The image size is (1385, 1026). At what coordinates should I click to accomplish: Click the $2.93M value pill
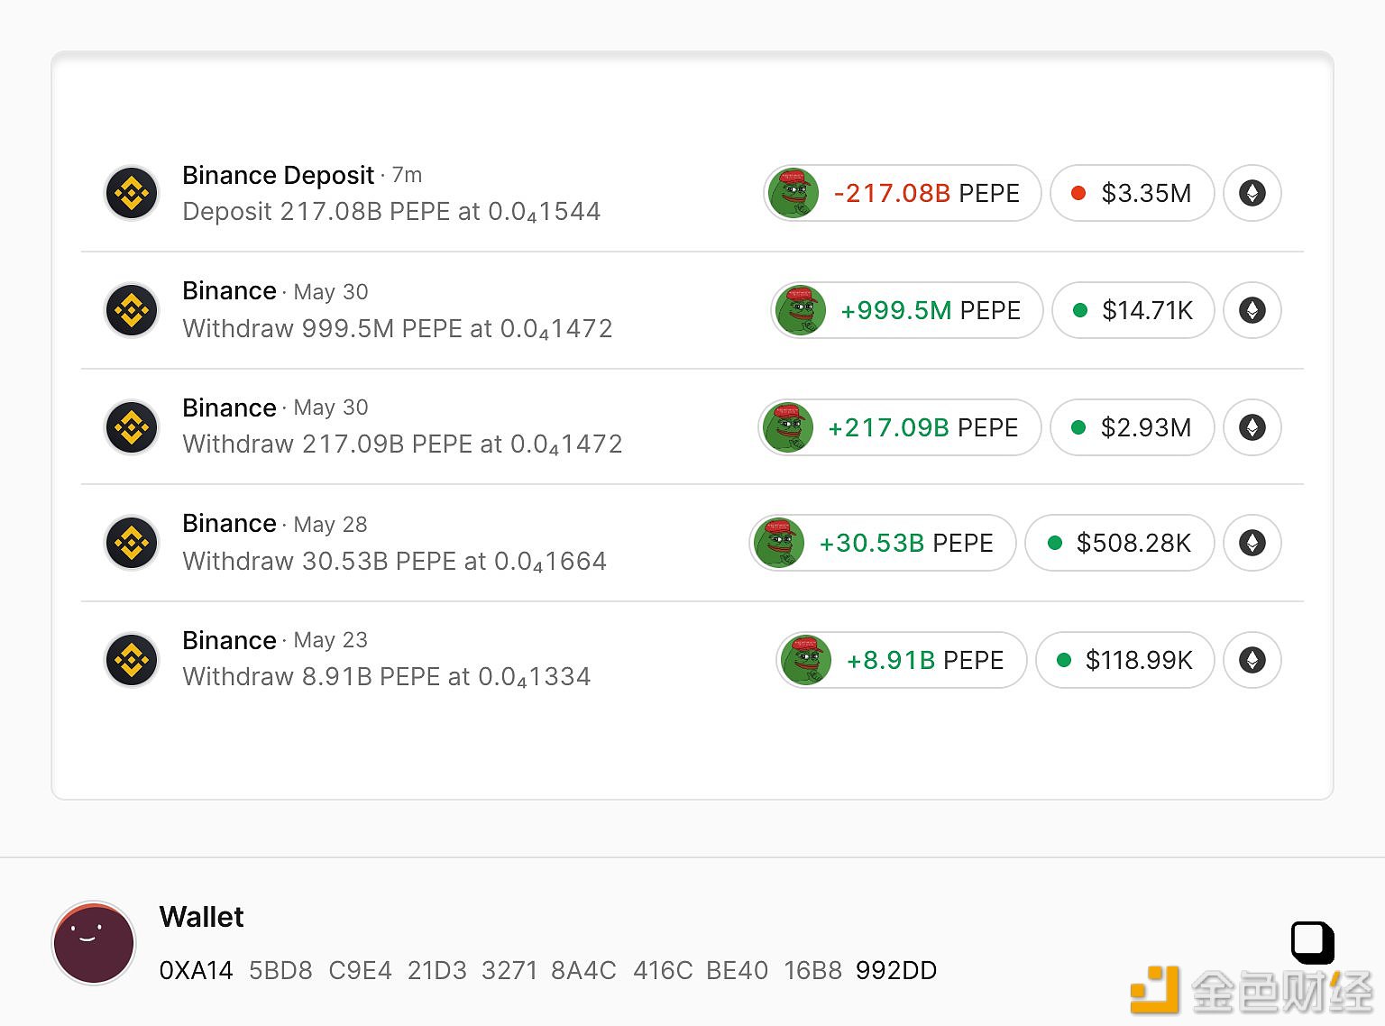pyautogui.click(x=1133, y=427)
